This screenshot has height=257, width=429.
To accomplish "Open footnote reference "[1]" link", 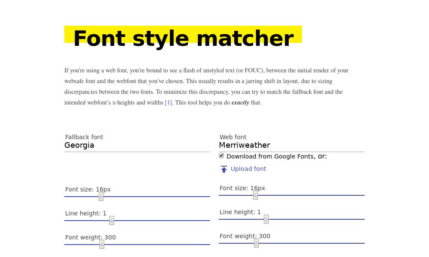I will point(169,102).
